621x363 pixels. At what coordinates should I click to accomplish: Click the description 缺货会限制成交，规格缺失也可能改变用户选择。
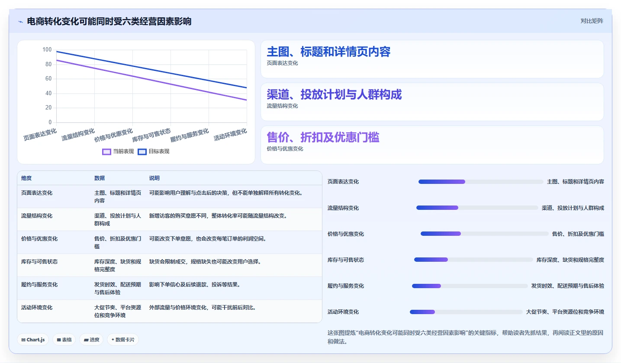[205, 262]
